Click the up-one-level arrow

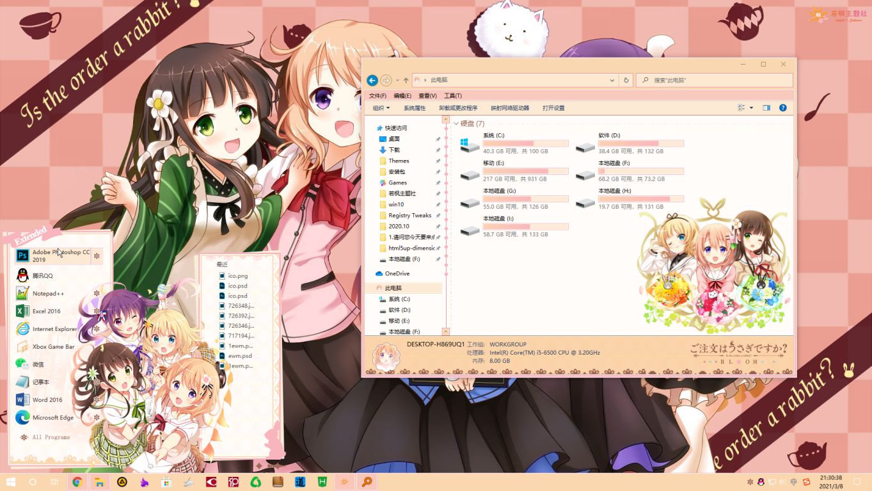[406, 81]
